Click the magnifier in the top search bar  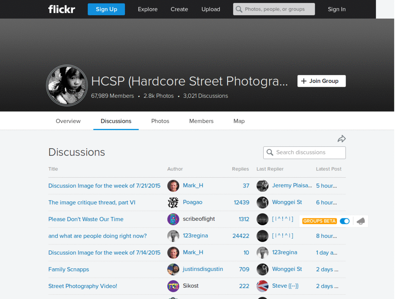238,9
